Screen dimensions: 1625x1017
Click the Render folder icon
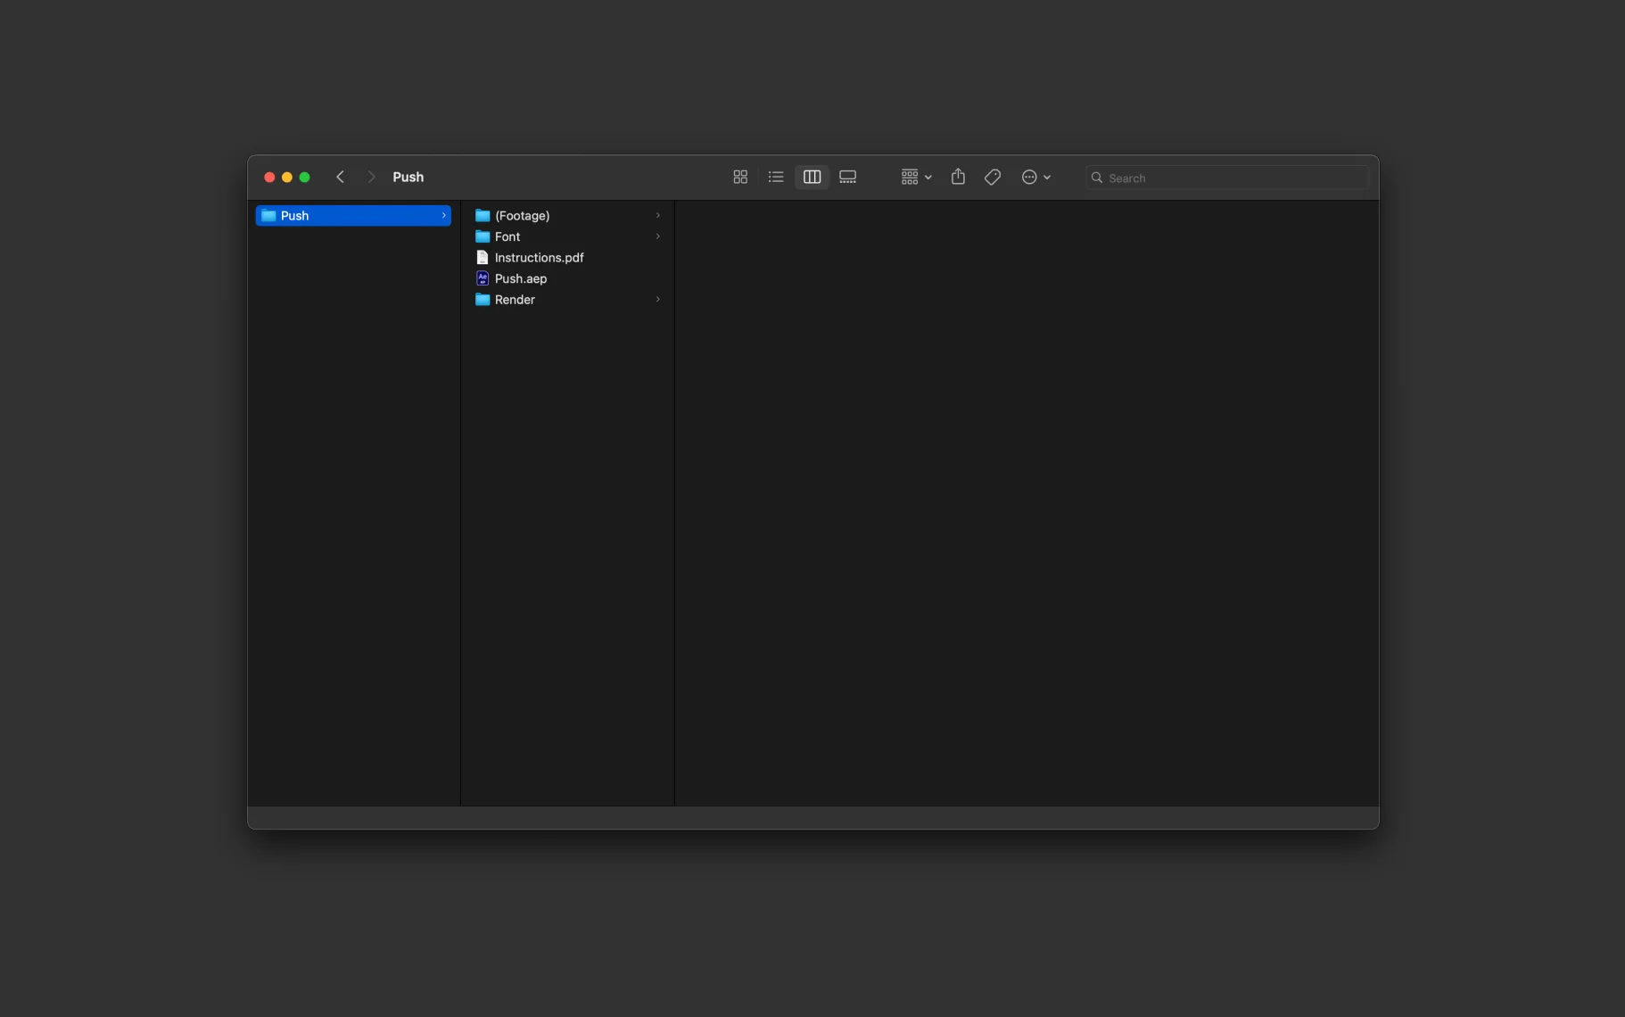pos(483,299)
